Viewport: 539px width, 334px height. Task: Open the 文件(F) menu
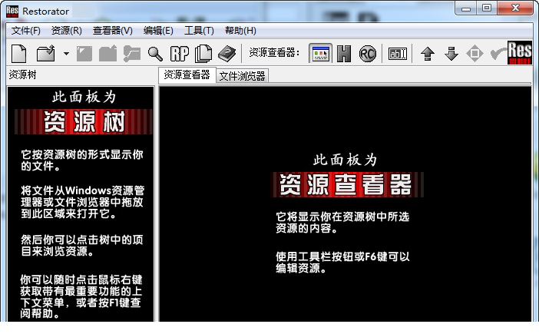click(x=26, y=31)
